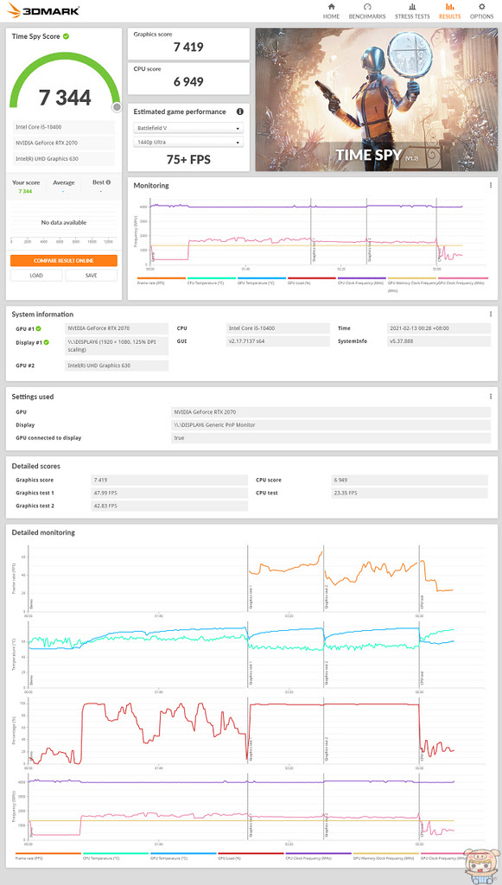Open the Battlefield V game dropdown
The image size is (502, 885).
coord(188,128)
